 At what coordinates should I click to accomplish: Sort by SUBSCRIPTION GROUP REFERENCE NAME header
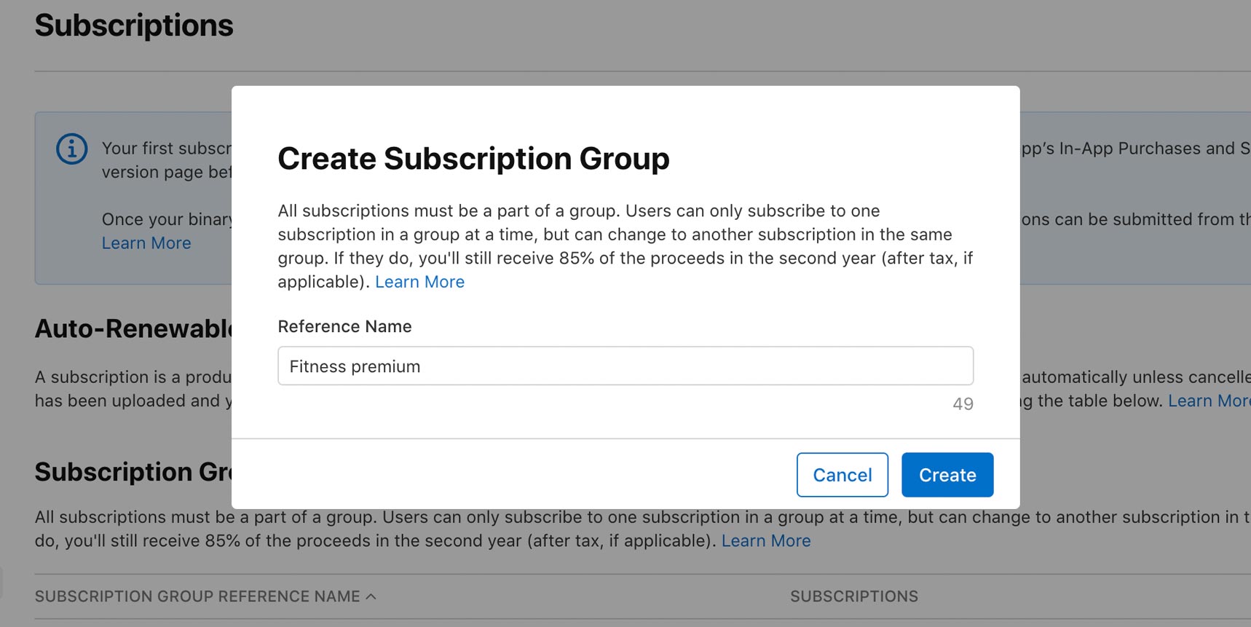tap(200, 596)
